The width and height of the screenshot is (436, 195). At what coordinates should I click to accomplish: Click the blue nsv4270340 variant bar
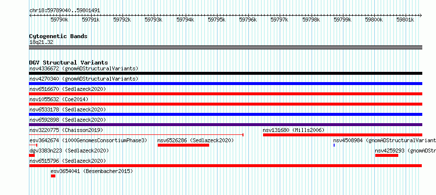(x=225, y=84)
